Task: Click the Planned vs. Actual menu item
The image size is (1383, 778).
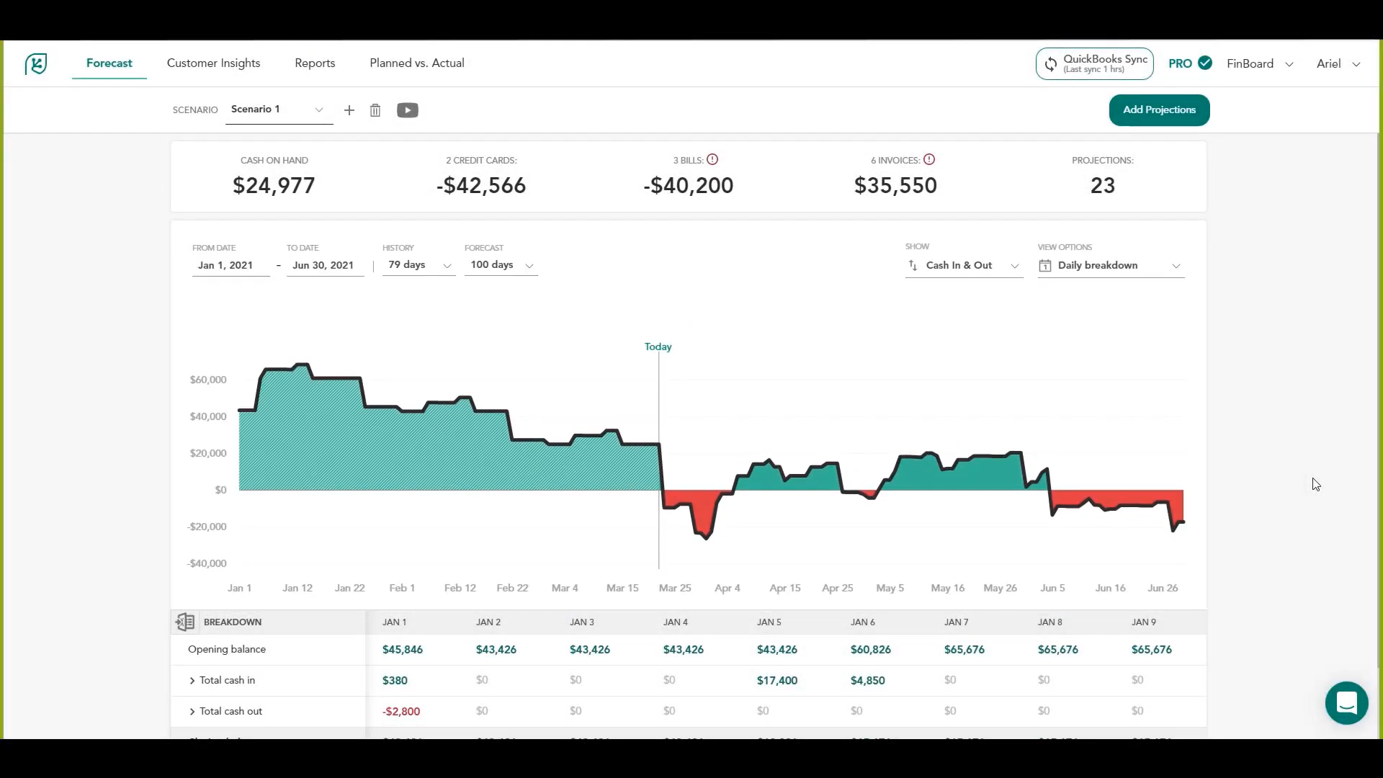Action: pos(416,63)
